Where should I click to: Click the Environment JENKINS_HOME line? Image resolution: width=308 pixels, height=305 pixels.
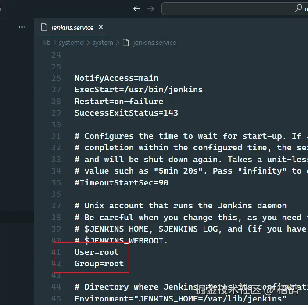[x=180, y=299]
